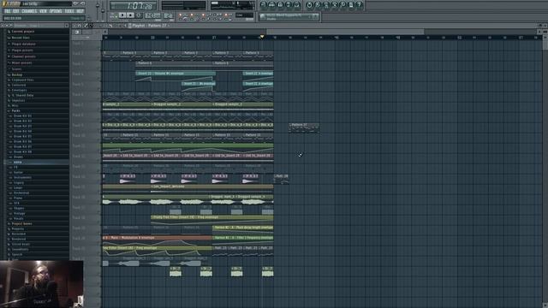Viewport: 548px width, 308px height.
Task: Click the Play button in transport
Action: 122,15
